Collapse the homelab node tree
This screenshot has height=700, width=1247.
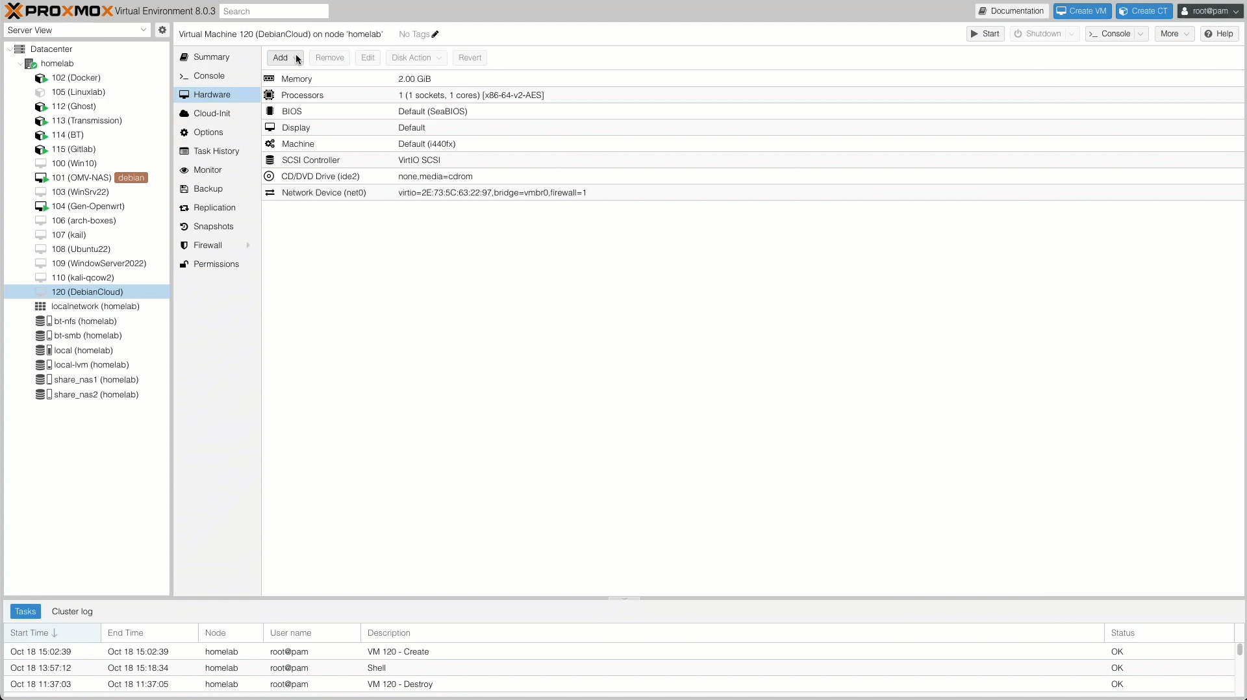[x=19, y=64]
